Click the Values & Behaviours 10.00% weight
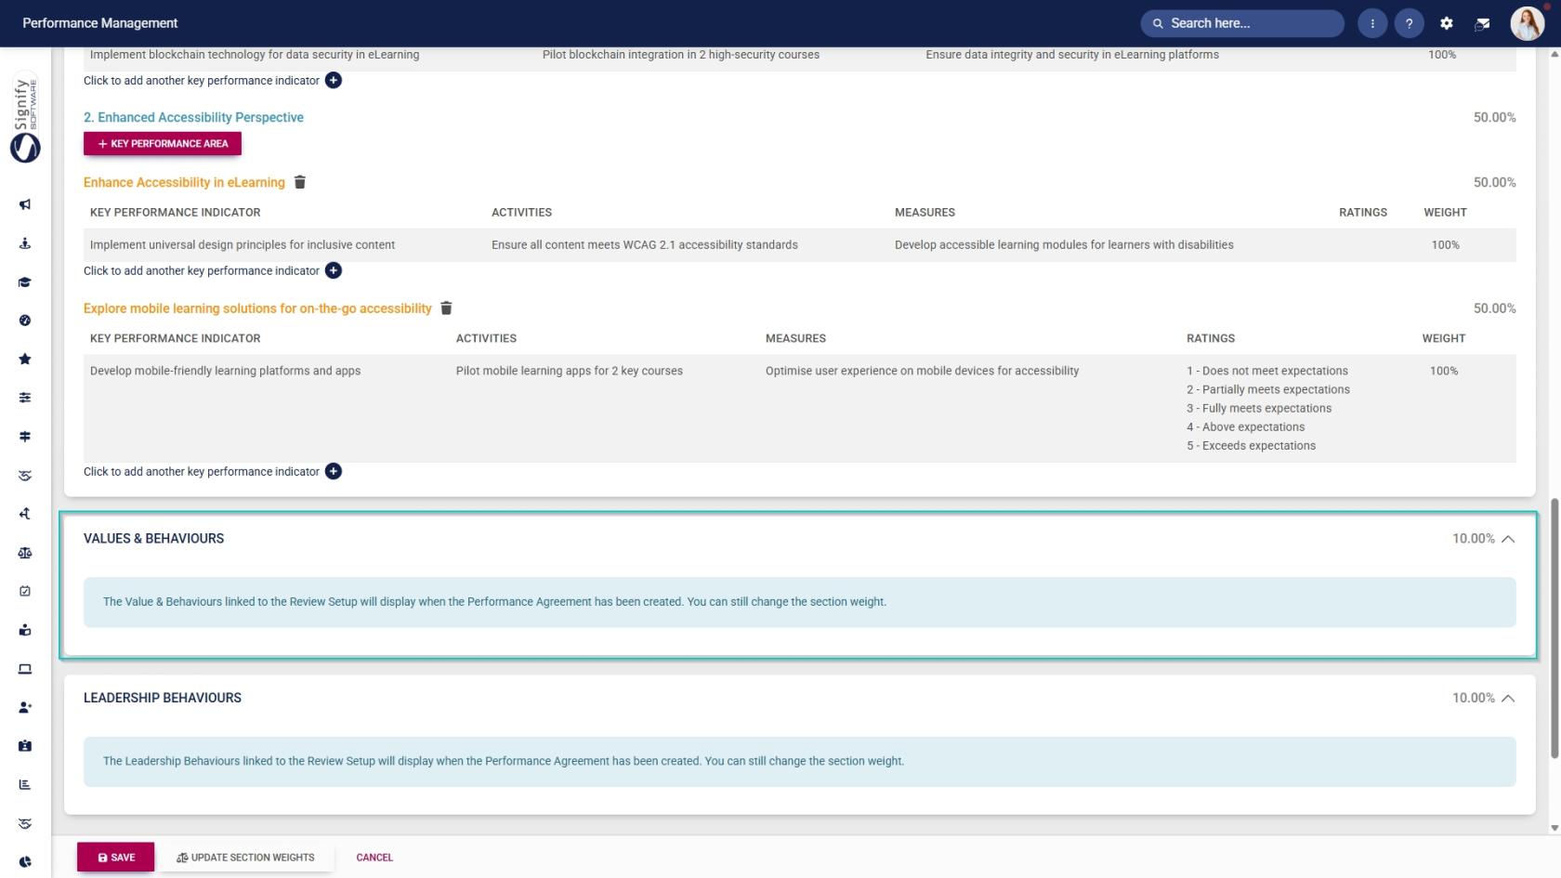Screen dimensions: 1561x878 (x=1474, y=539)
